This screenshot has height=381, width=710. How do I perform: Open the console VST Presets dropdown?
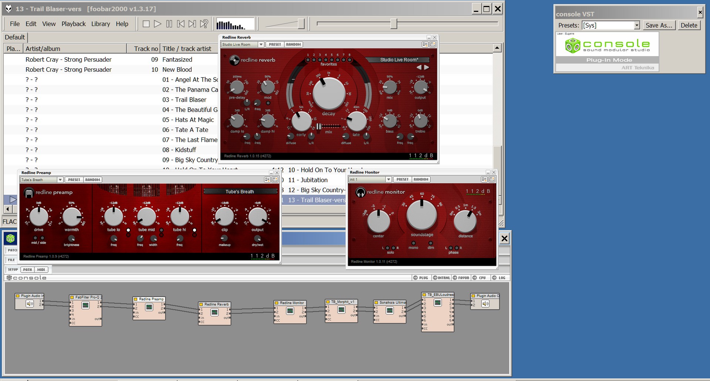coord(611,25)
